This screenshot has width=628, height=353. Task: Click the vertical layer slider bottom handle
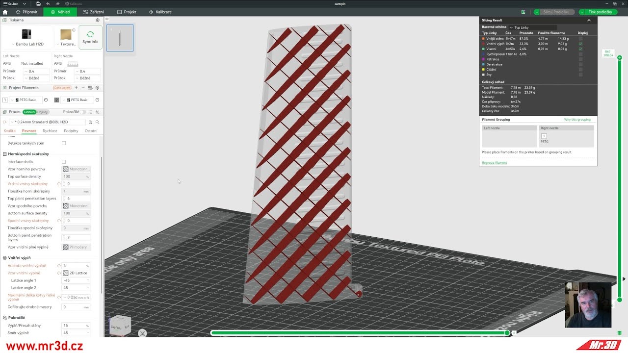point(620,300)
